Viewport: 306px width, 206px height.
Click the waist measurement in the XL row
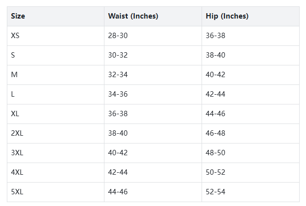click(x=118, y=114)
